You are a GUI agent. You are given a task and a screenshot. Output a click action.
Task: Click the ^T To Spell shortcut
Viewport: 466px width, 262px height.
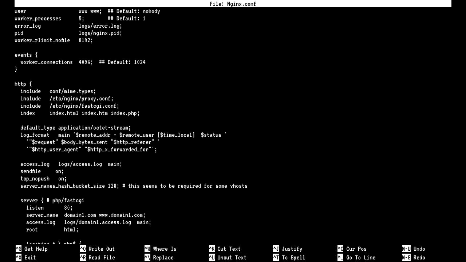[x=289, y=258]
